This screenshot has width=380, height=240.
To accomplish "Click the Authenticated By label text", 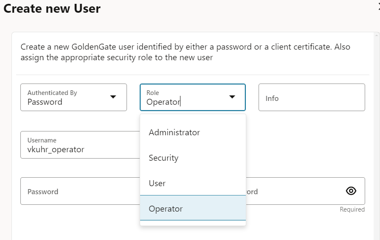I will 52,92.
